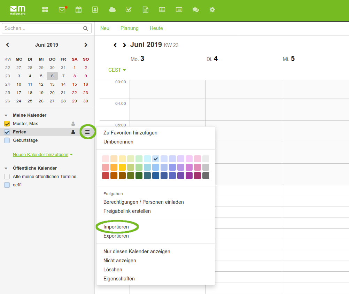This screenshot has height=294, width=349.
Task: Click the Di. 4 day header
Action: pos(212,59)
